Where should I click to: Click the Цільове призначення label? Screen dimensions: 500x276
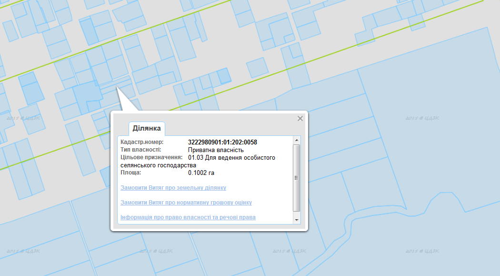(151, 157)
